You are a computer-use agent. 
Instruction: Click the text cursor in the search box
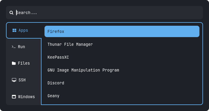tap(16, 13)
